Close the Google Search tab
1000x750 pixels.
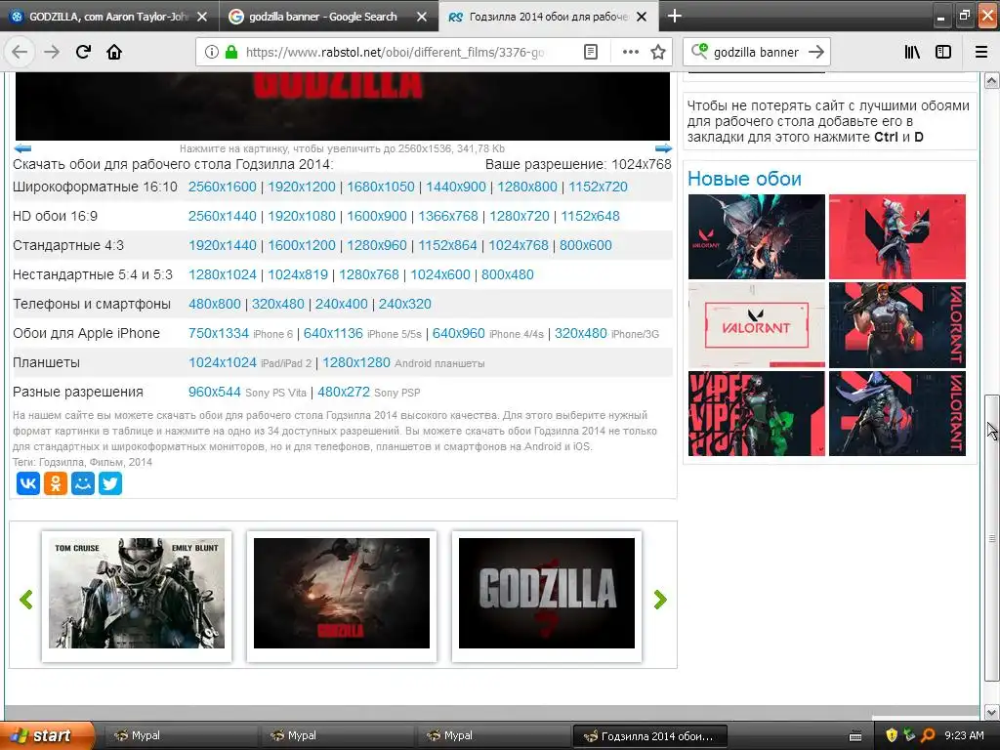(x=422, y=17)
